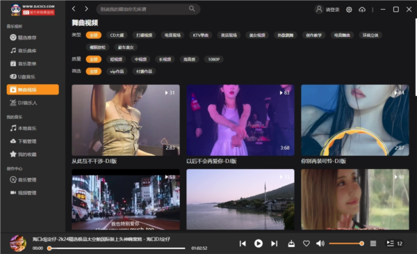Viewport: 417px width, 254px height.
Task: Click the playback progress bar
Action: pyautogui.click(x=117, y=248)
